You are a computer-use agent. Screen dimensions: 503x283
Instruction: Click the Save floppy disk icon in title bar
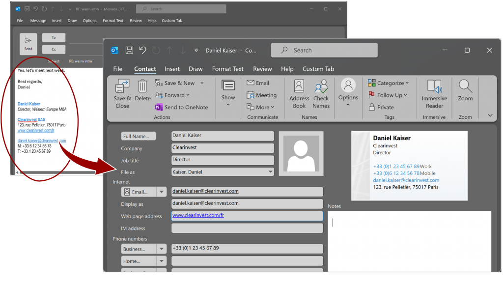(129, 50)
